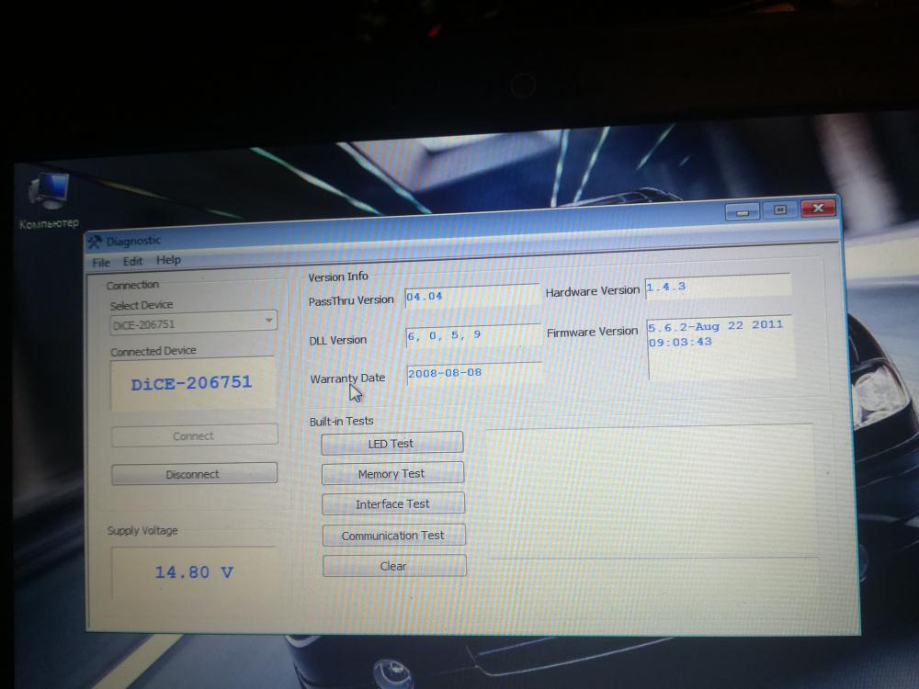Viewport: 919px width, 689px height.
Task: Click the Warranty Date field 2008-08-08
Action: point(473,373)
